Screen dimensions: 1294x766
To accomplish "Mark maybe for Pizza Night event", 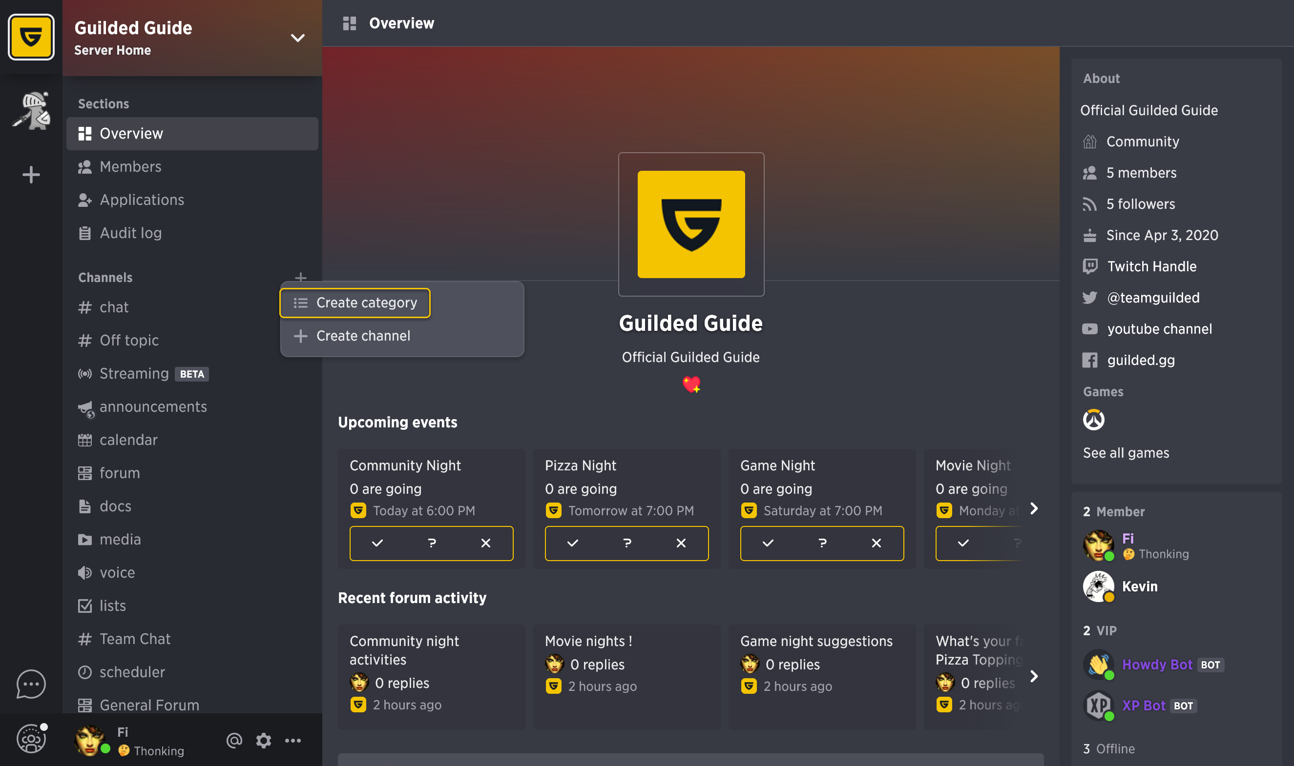I will tap(627, 543).
